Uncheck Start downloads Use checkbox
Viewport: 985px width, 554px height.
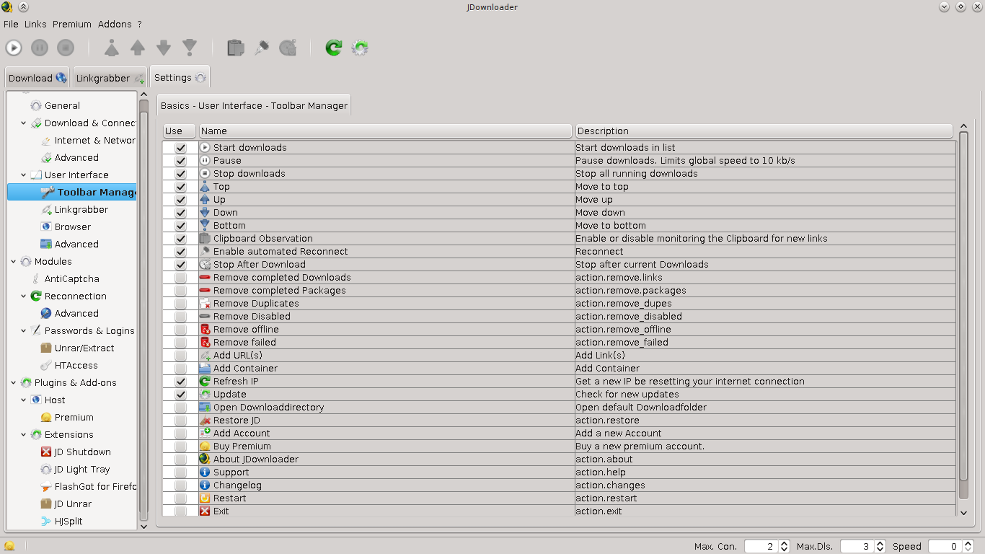tap(180, 148)
